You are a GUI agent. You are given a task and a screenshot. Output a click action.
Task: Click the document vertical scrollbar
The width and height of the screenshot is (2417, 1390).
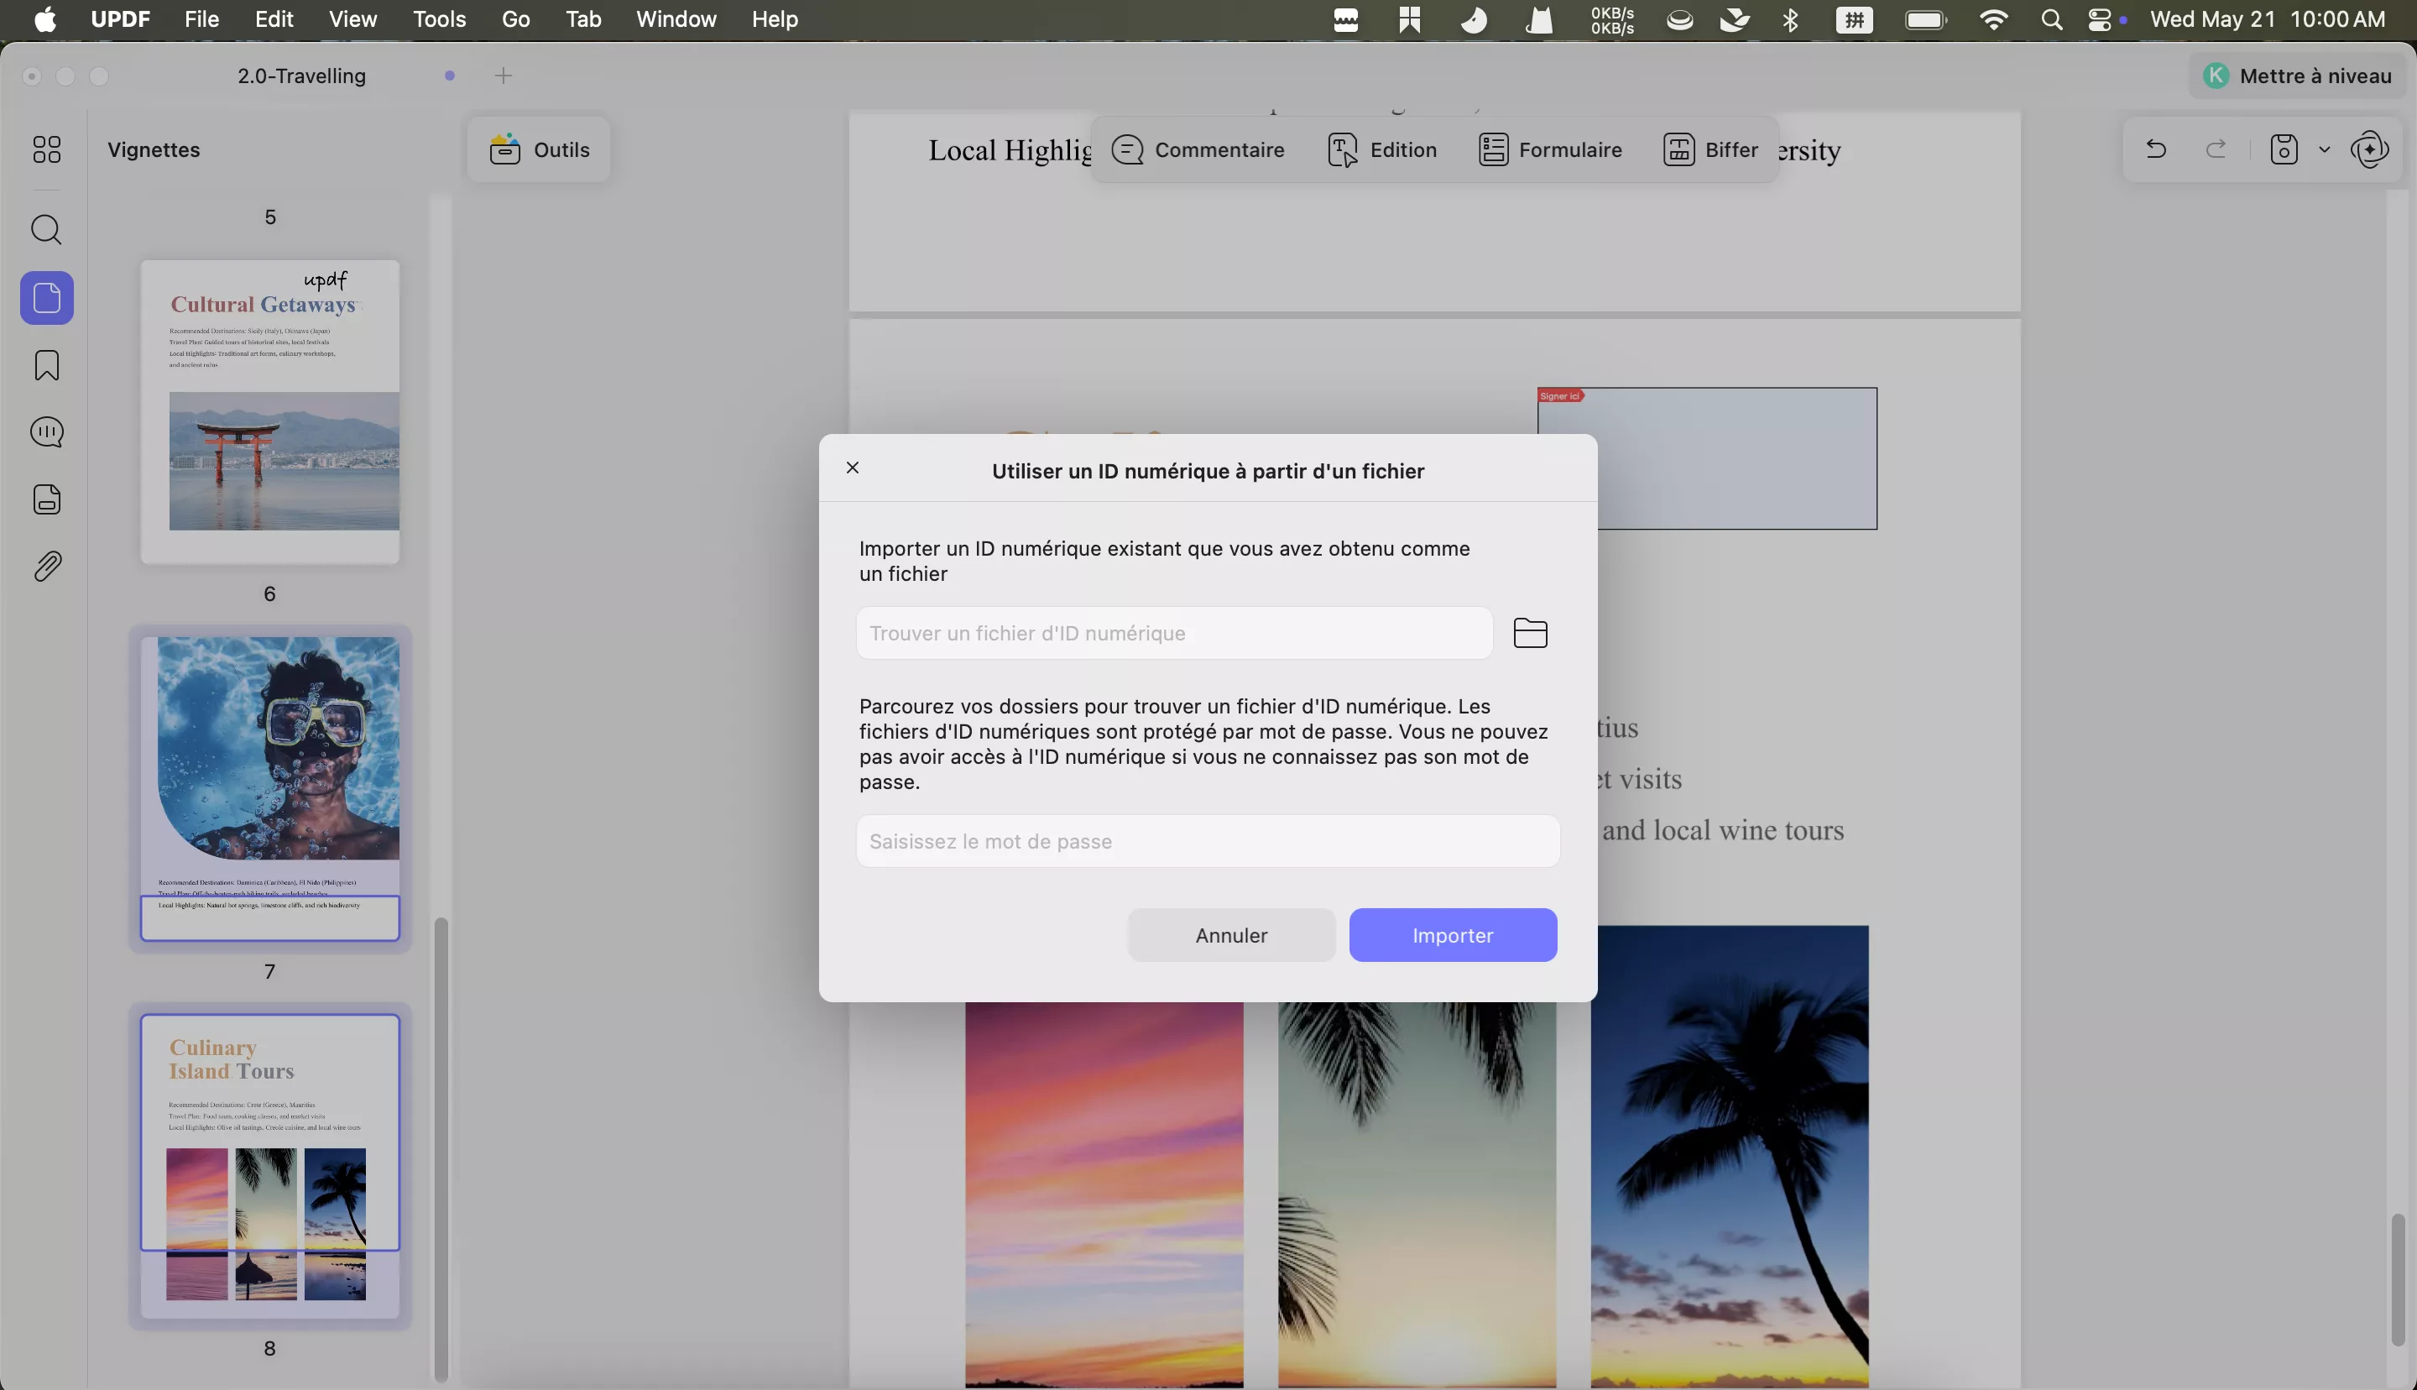(2399, 1279)
